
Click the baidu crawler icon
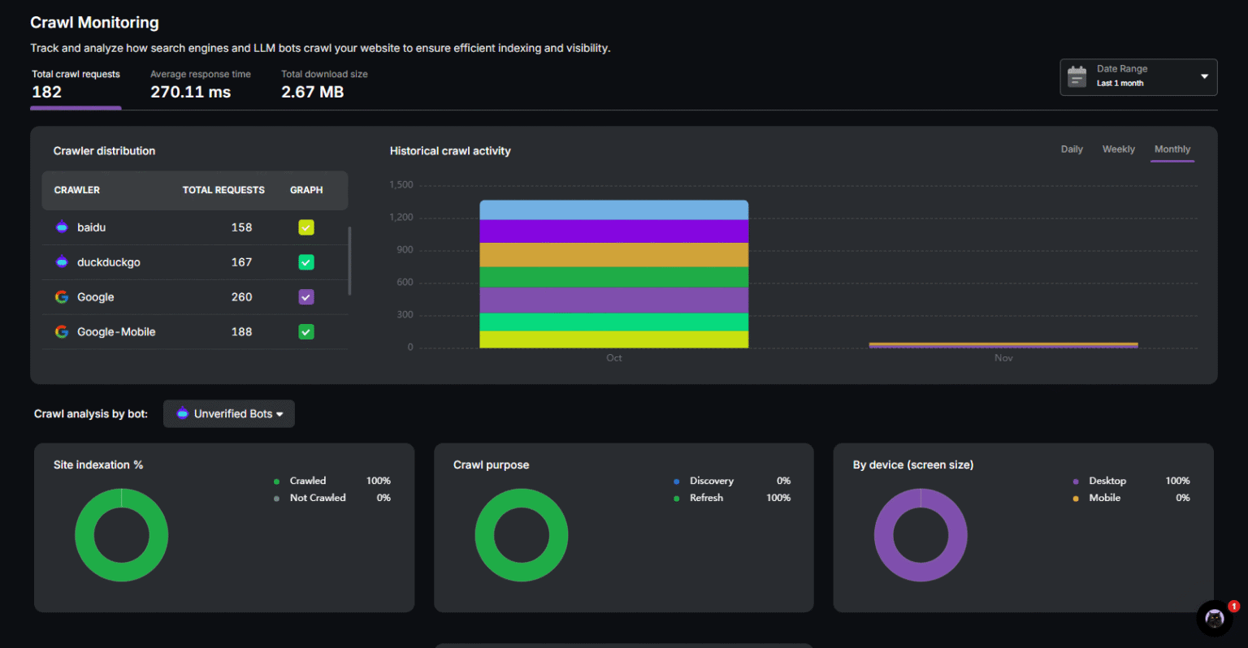[x=62, y=227]
